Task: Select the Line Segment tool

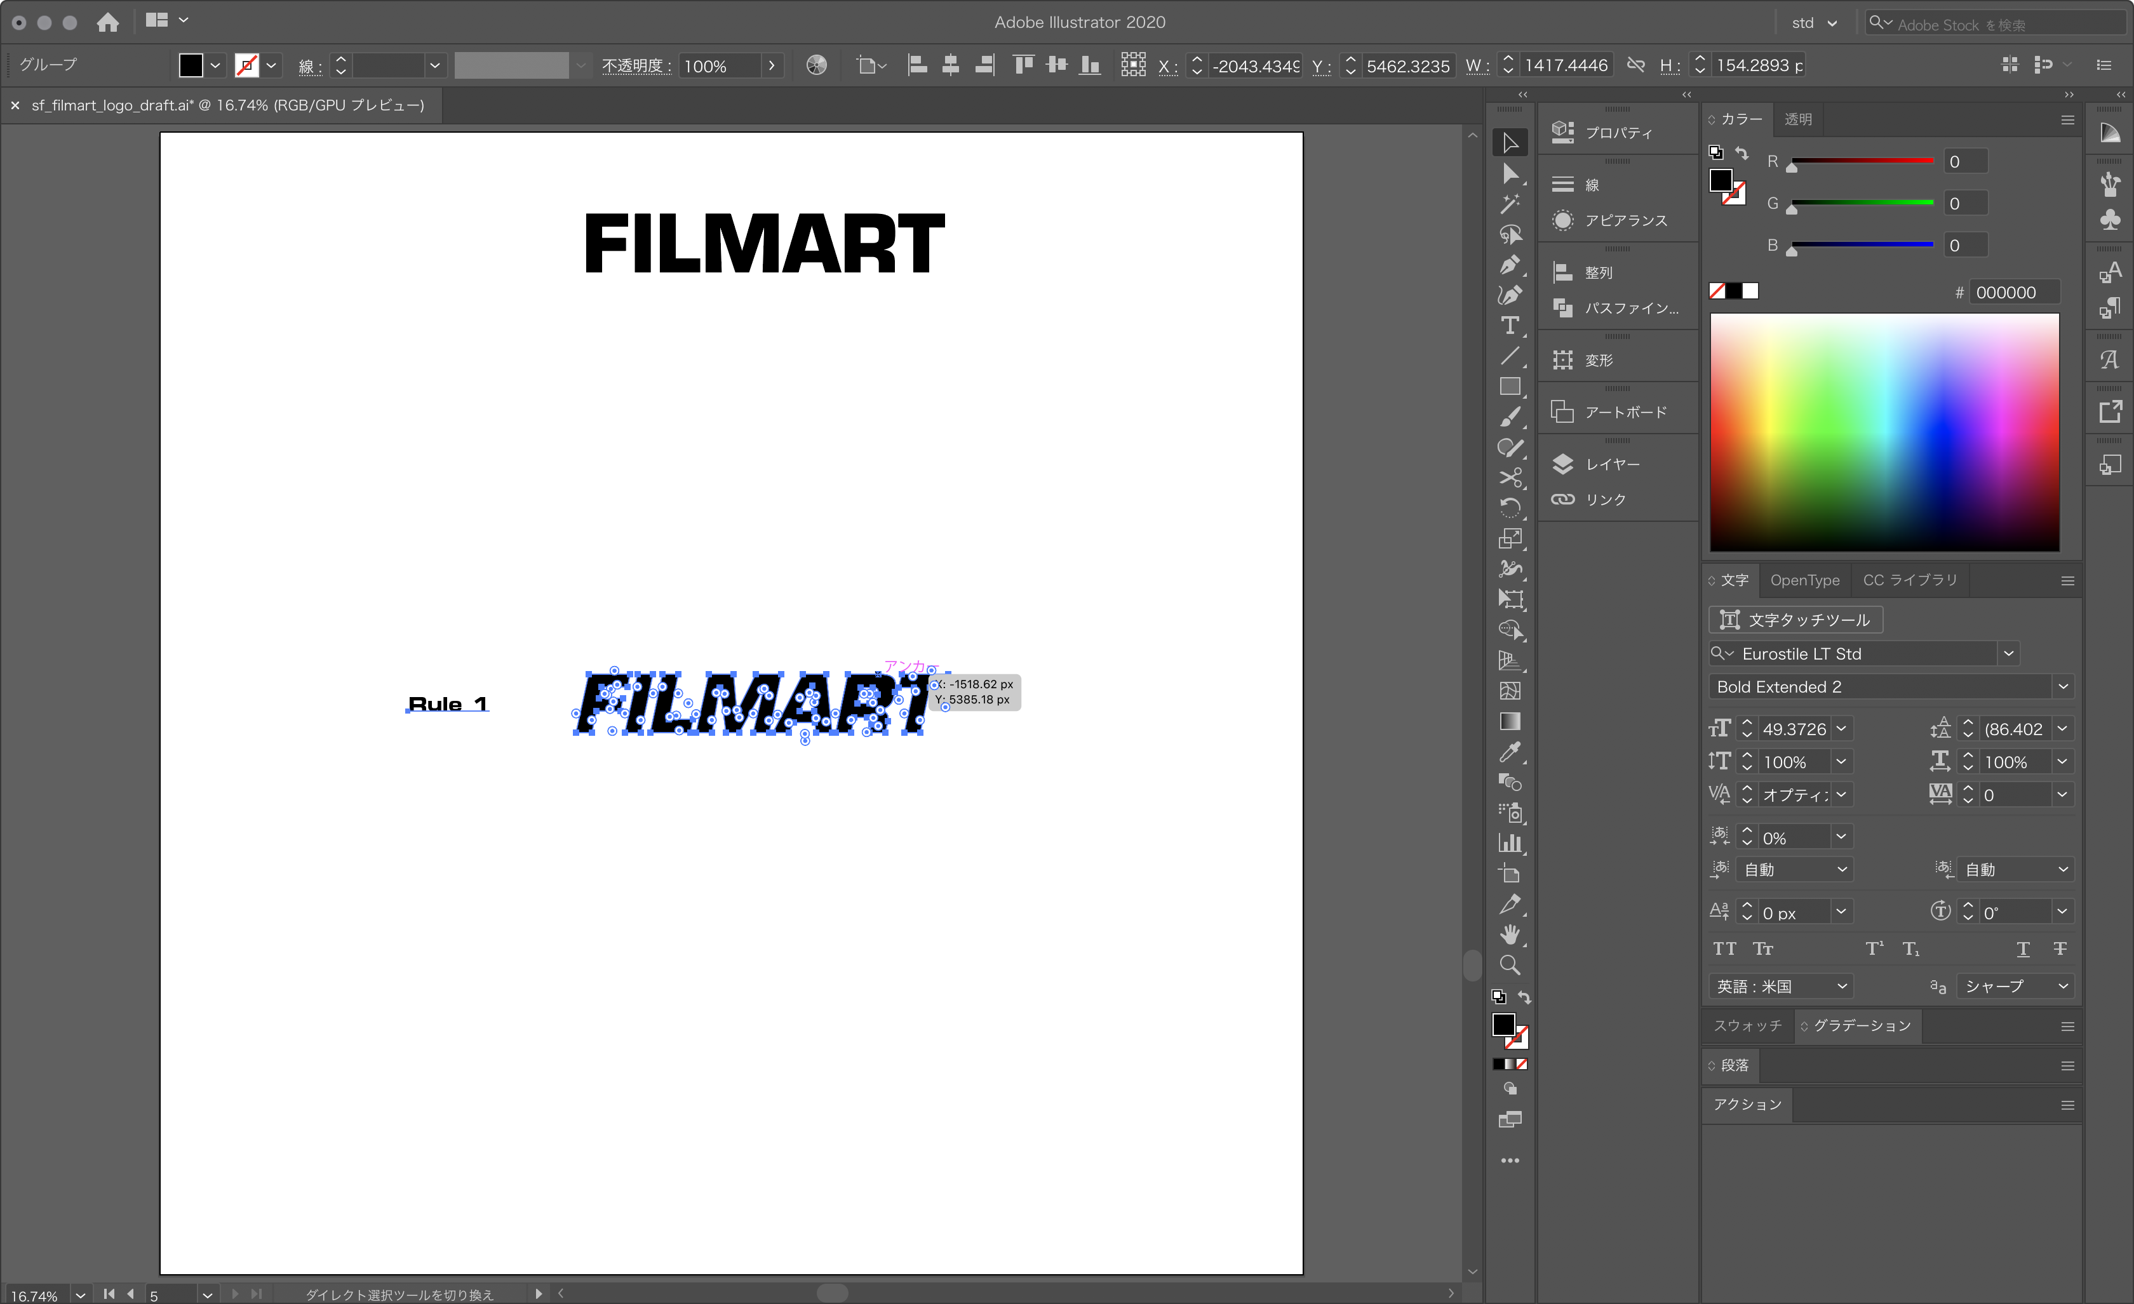Action: (x=1510, y=356)
